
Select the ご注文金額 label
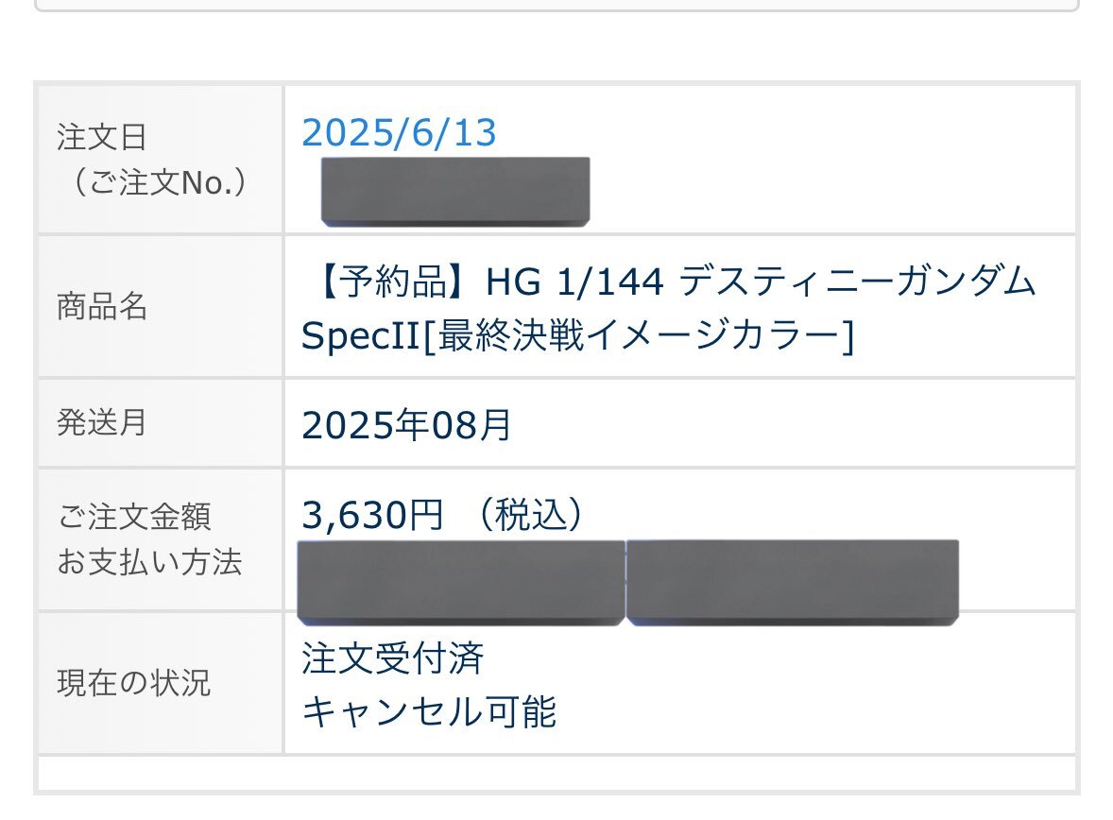click(x=134, y=516)
